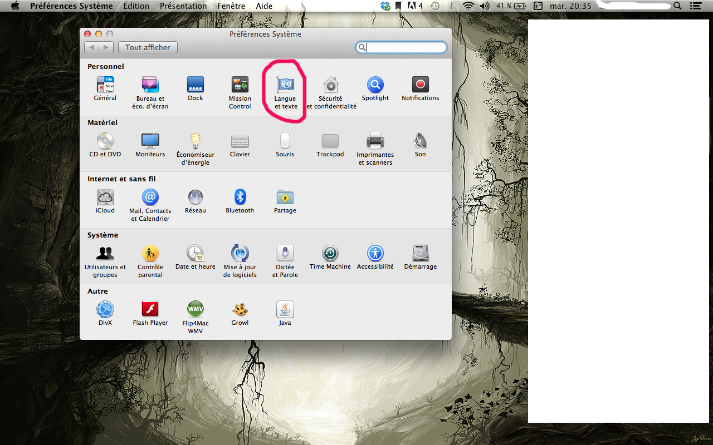Open the Fenêtre menu

231,6
